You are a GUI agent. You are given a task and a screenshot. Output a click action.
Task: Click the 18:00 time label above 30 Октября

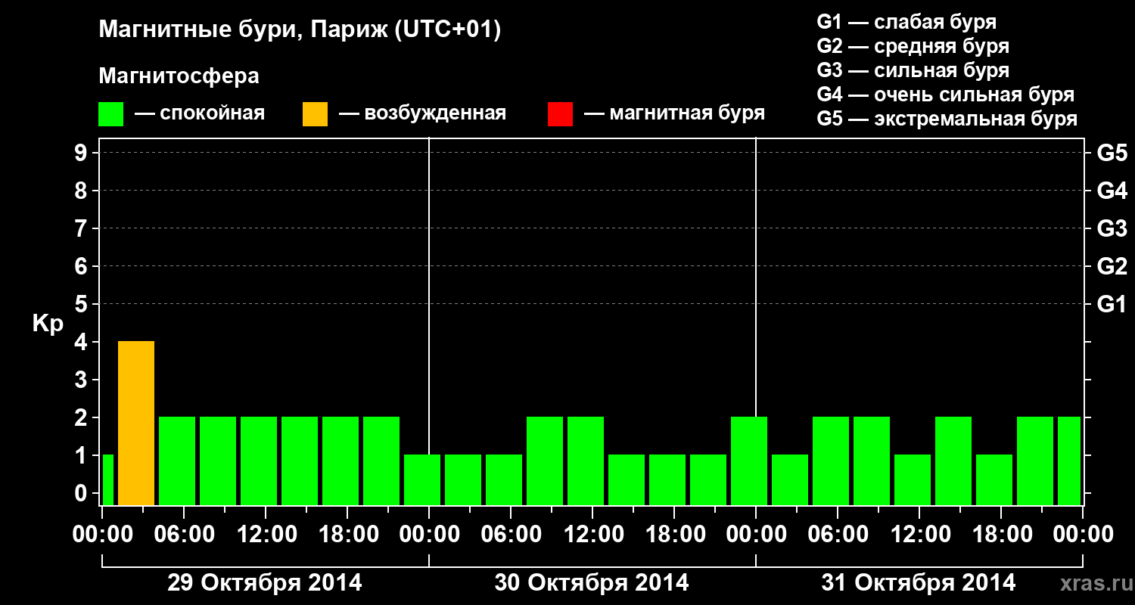pos(674,534)
